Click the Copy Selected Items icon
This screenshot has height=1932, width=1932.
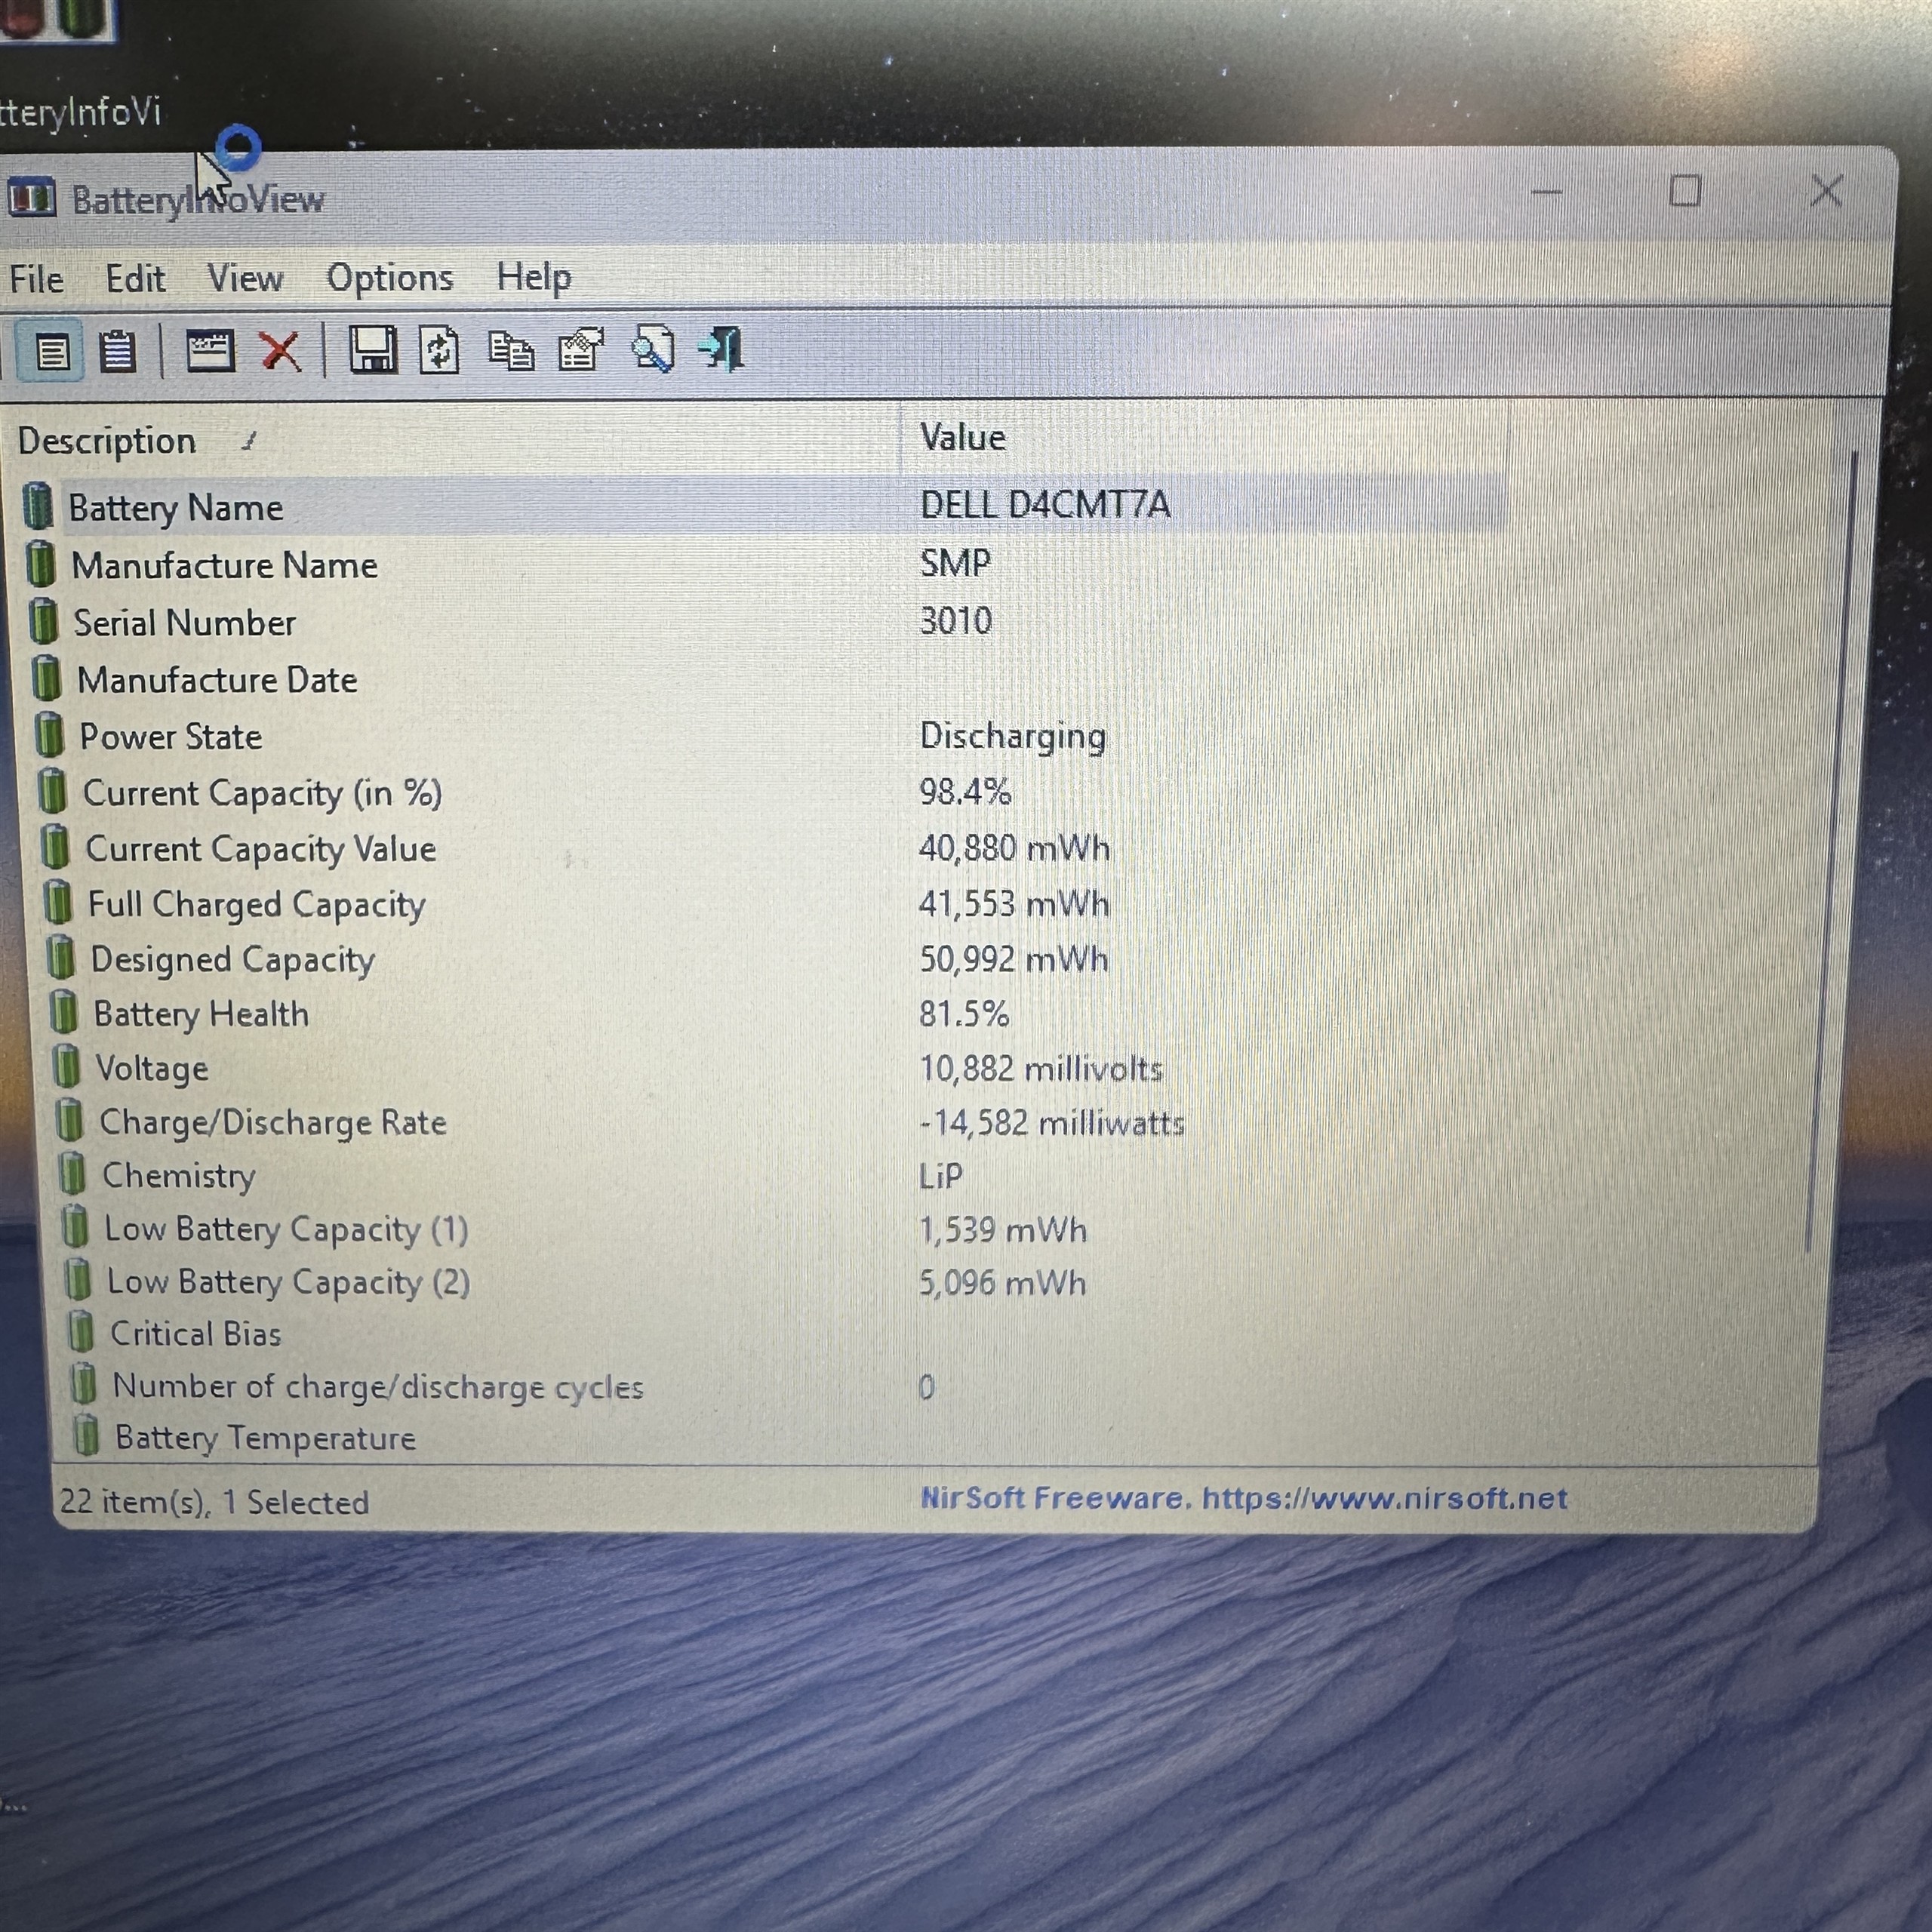pyautogui.click(x=510, y=352)
